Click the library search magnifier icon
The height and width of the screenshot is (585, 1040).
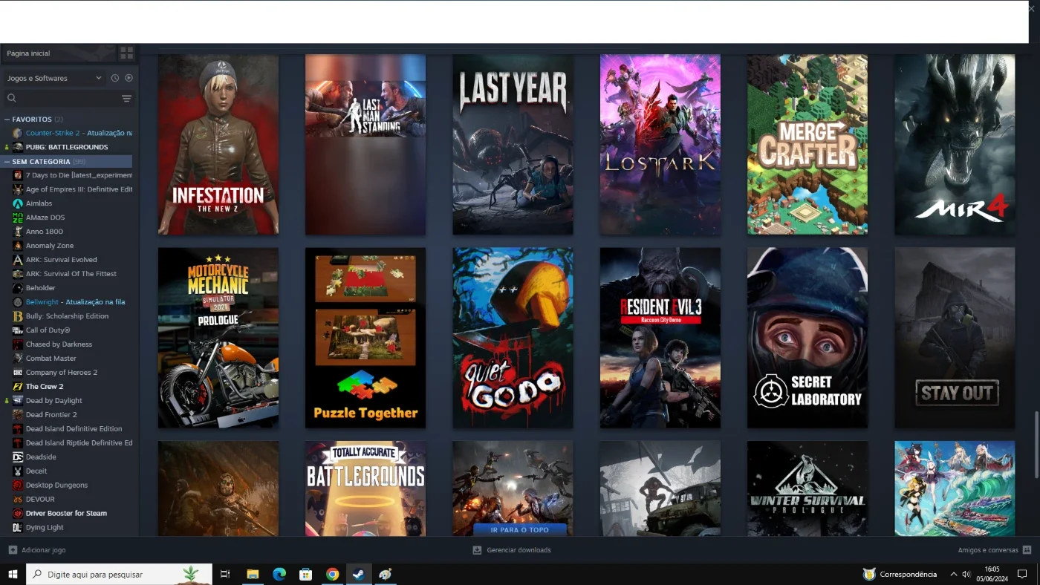[11, 98]
